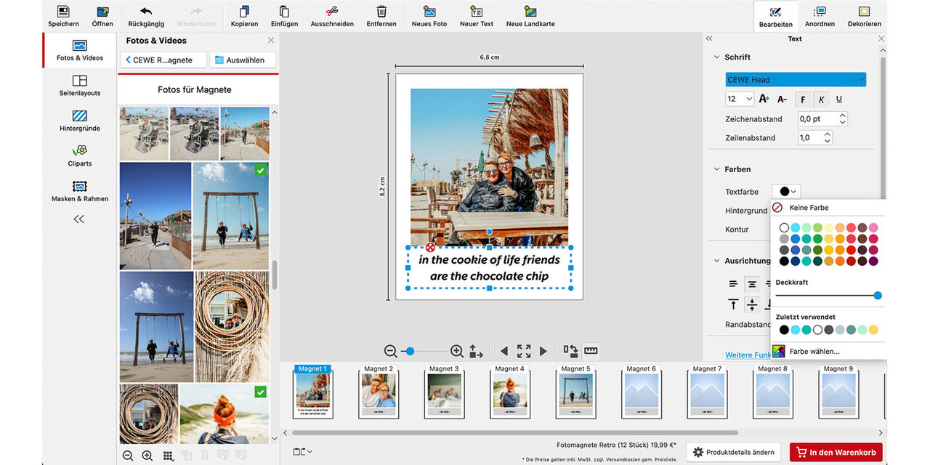
Task: Open the font size 12 dropdown
Action: pos(740,99)
